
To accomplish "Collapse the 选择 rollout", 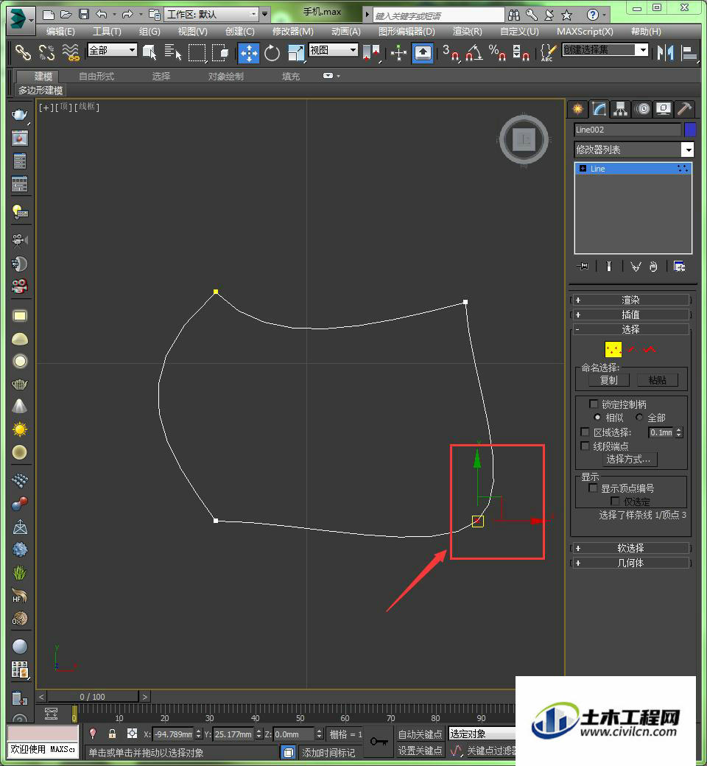I will tap(630, 329).
